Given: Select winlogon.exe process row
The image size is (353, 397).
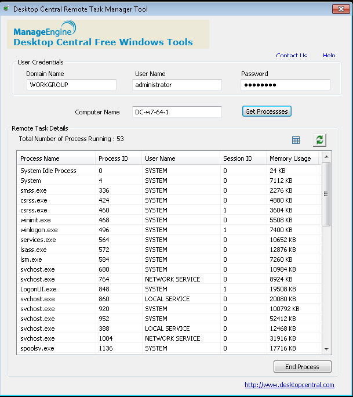Looking at the screenshot, I should [169, 230].
